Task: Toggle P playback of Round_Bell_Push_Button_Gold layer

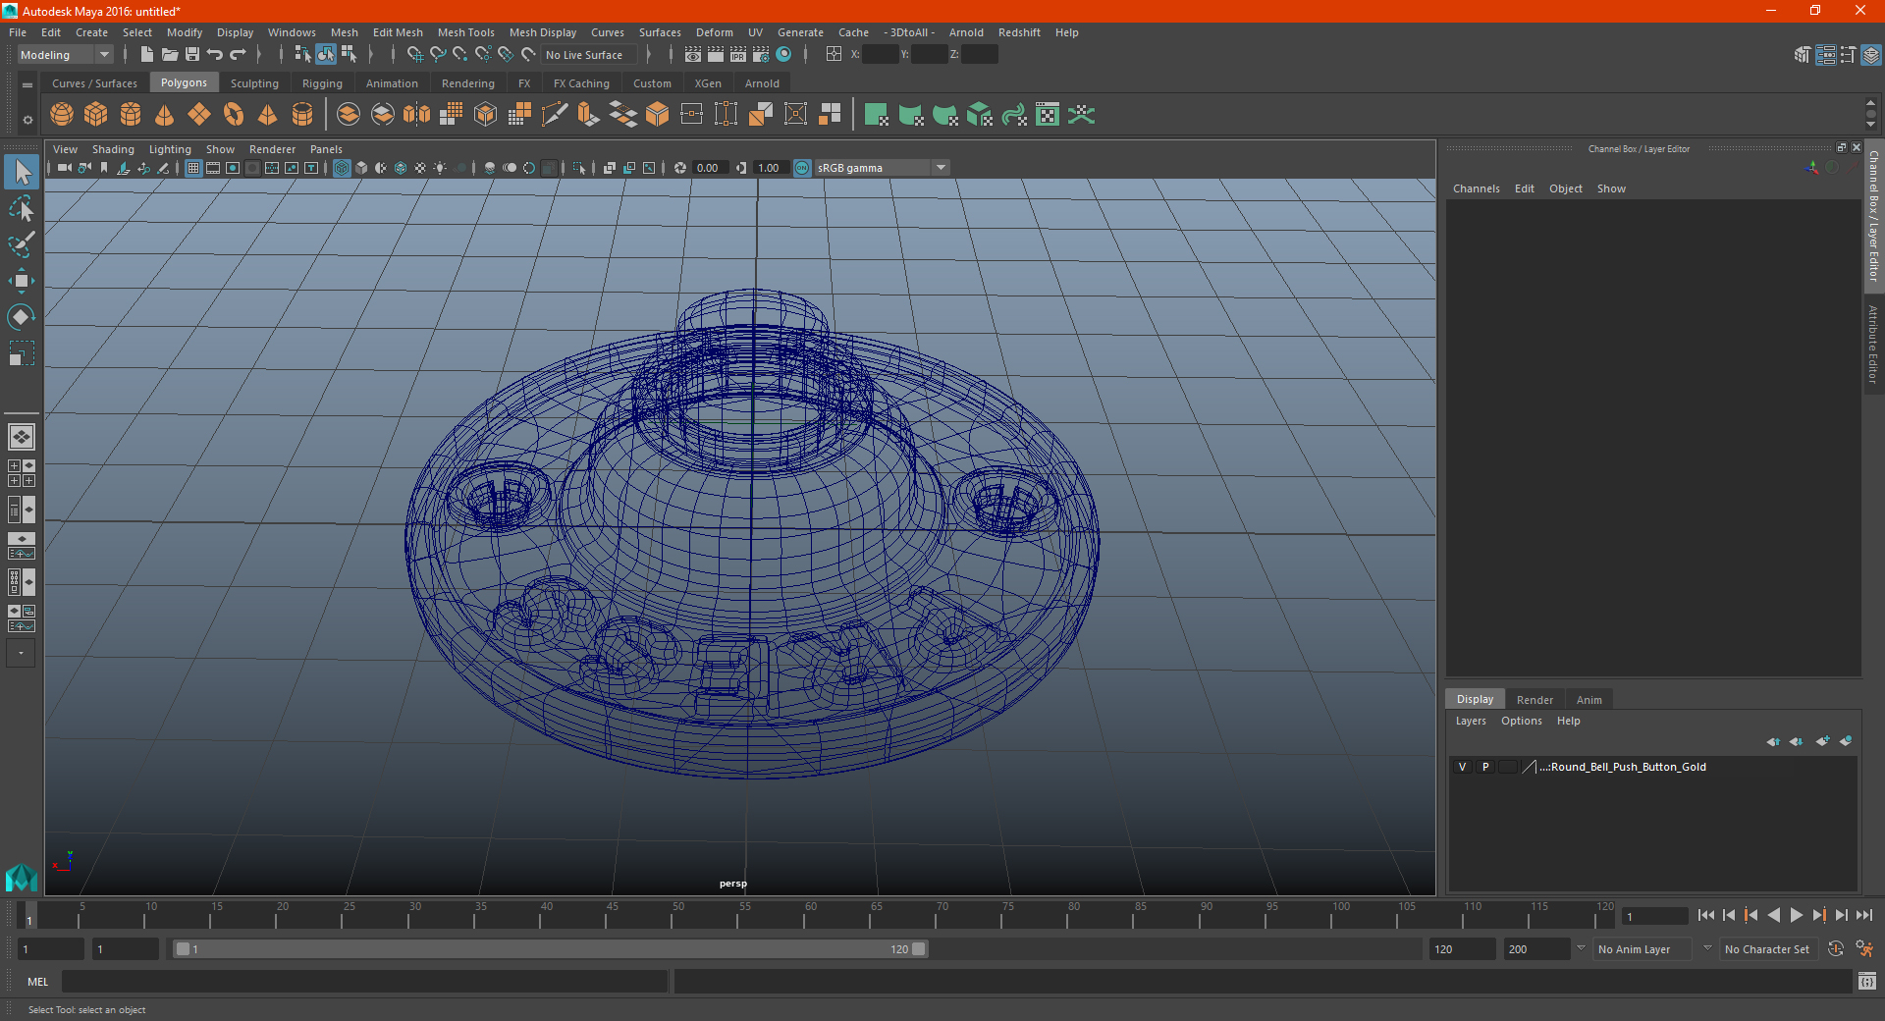Action: pos(1485,767)
